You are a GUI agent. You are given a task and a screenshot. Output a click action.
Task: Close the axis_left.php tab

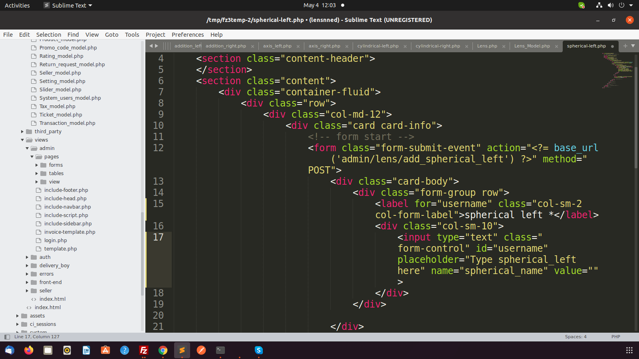click(x=298, y=46)
